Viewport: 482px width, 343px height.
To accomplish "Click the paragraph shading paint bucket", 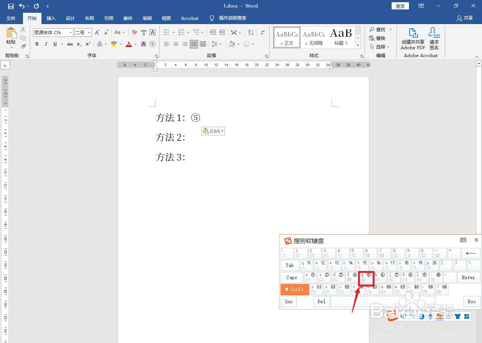I will coord(232,44).
